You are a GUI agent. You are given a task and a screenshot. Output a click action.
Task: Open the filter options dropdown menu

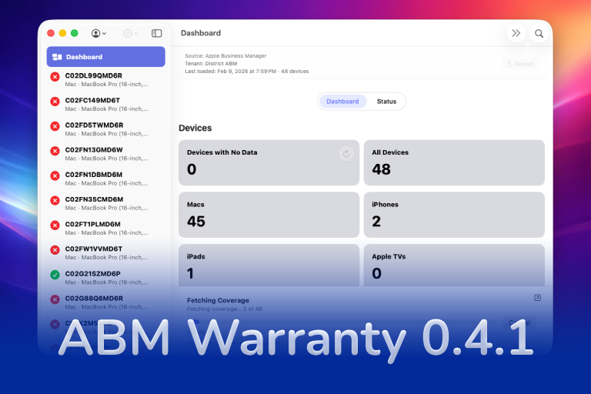point(130,33)
